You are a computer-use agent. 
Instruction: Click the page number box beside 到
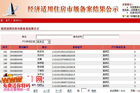(x=84, y=90)
